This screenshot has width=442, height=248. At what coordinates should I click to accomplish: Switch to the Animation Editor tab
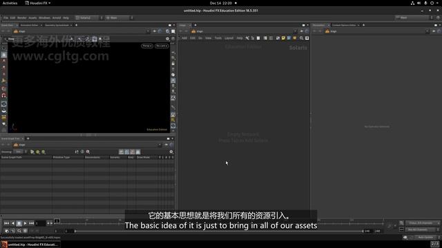(29, 25)
